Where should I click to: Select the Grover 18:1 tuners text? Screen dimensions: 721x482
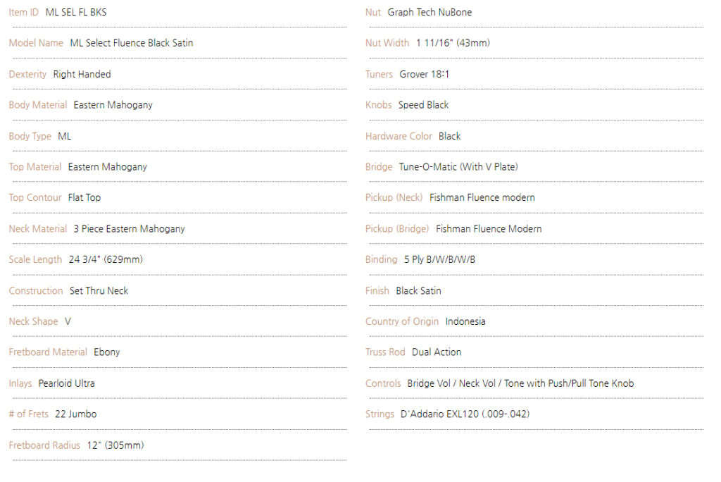[424, 74]
